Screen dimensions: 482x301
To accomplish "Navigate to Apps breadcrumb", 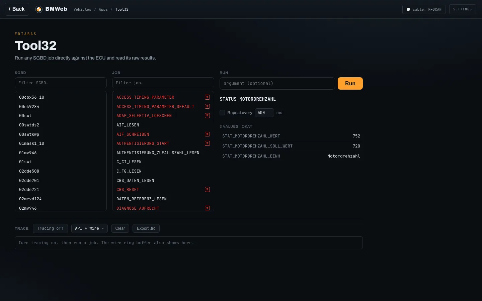I will pos(103,9).
